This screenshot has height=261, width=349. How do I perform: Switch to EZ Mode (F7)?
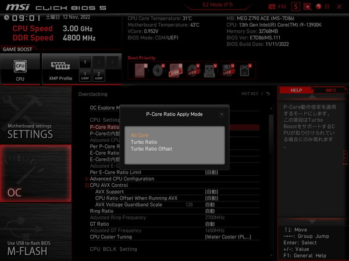coord(218,5)
